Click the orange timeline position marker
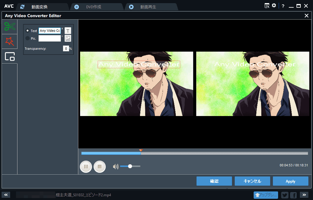This screenshot has width=313, height=200. [x=141, y=150]
